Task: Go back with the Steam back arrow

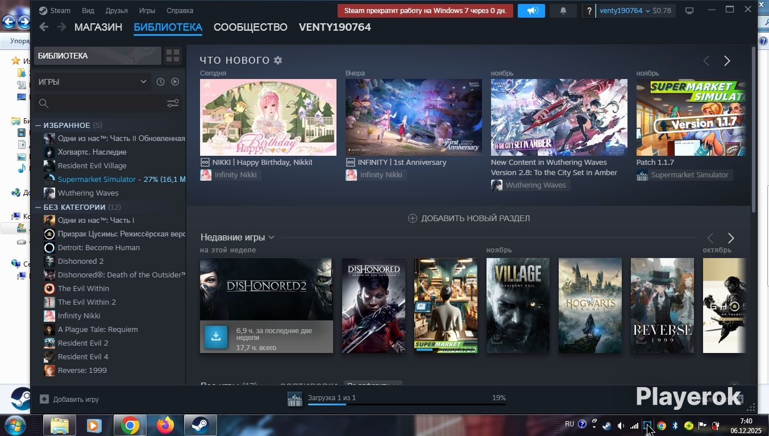Action: [44, 27]
